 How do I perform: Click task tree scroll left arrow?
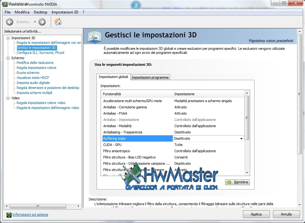coord(7,206)
